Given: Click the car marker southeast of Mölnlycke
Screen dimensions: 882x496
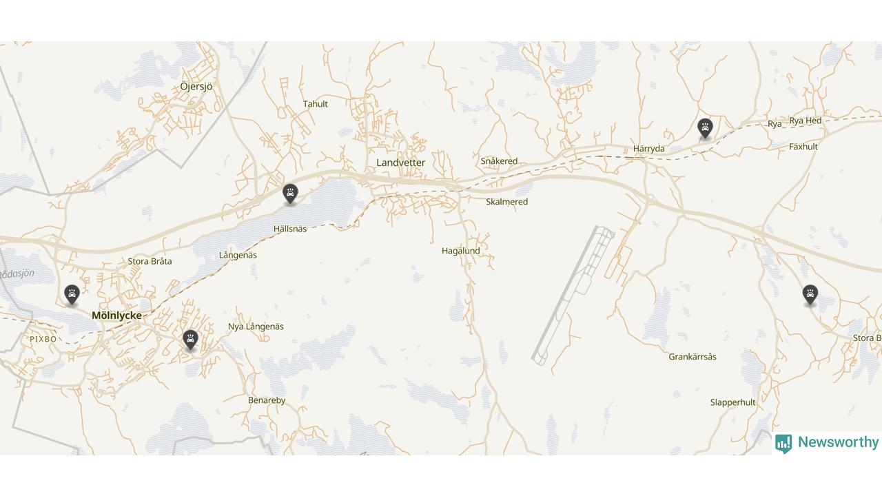Looking at the screenshot, I should pyautogui.click(x=190, y=340).
